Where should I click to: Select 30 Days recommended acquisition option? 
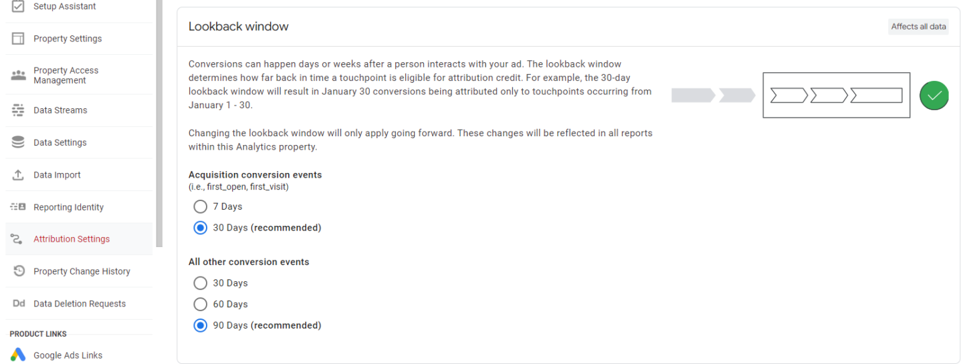click(200, 228)
